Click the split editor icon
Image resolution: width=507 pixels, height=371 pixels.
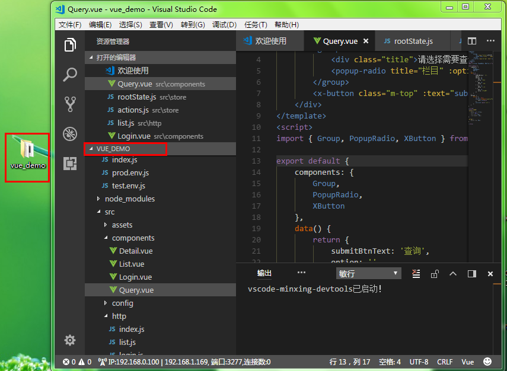pos(472,41)
